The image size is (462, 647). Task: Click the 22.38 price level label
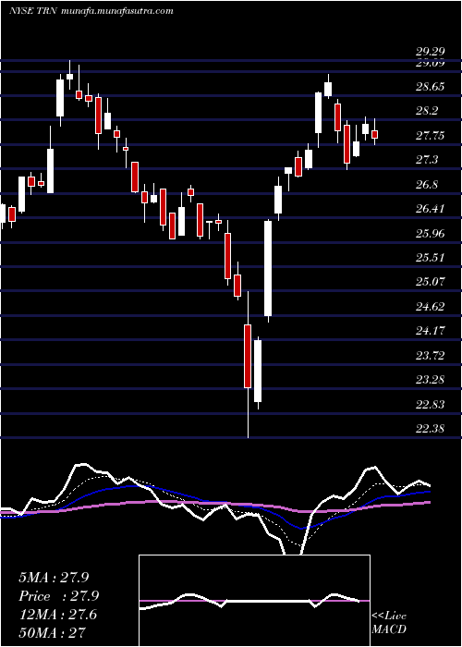[430, 428]
